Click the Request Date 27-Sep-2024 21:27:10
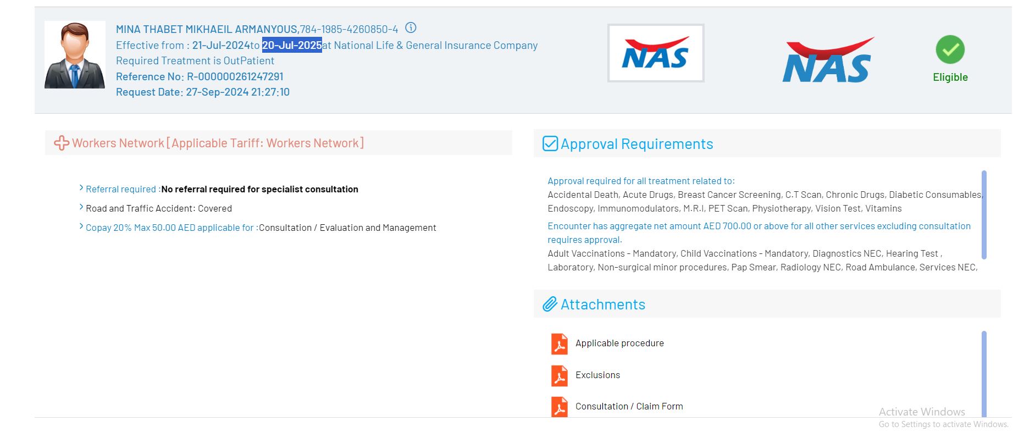Image resolution: width=1013 pixels, height=432 pixels. (x=203, y=92)
